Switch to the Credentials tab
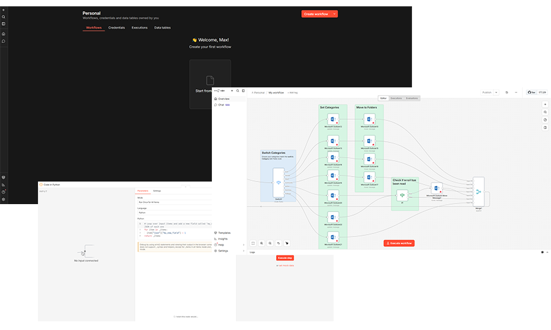The image size is (551, 330). click(x=116, y=28)
